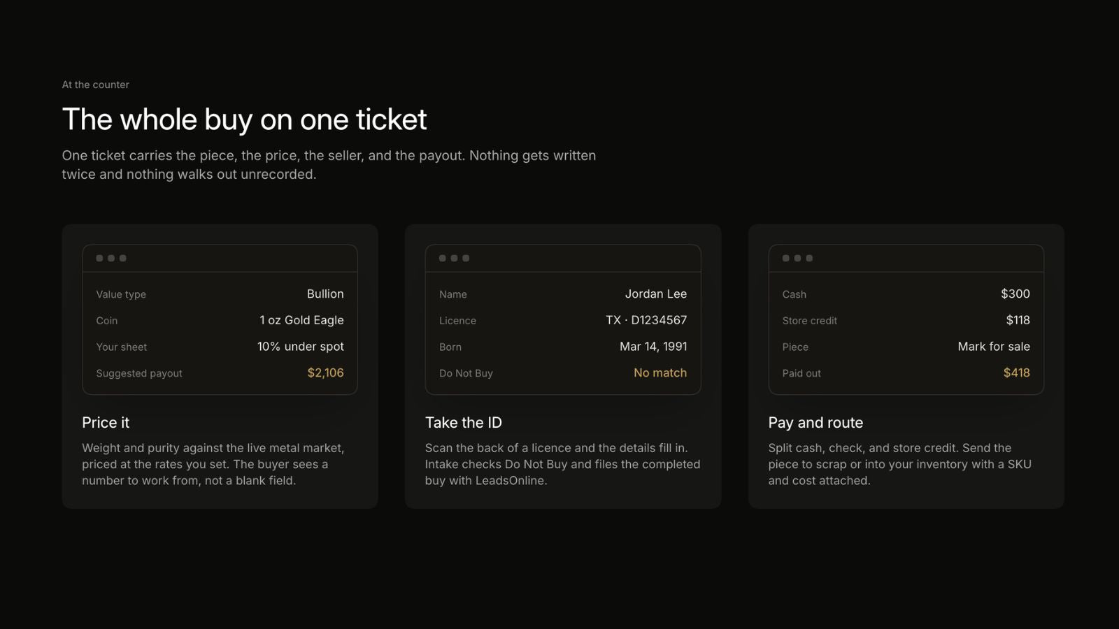
Task: Click The whole buy on one ticket headline
Action: pyautogui.click(x=244, y=120)
